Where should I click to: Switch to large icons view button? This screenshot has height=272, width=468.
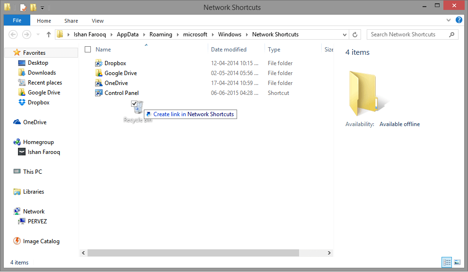pyautogui.click(x=457, y=262)
